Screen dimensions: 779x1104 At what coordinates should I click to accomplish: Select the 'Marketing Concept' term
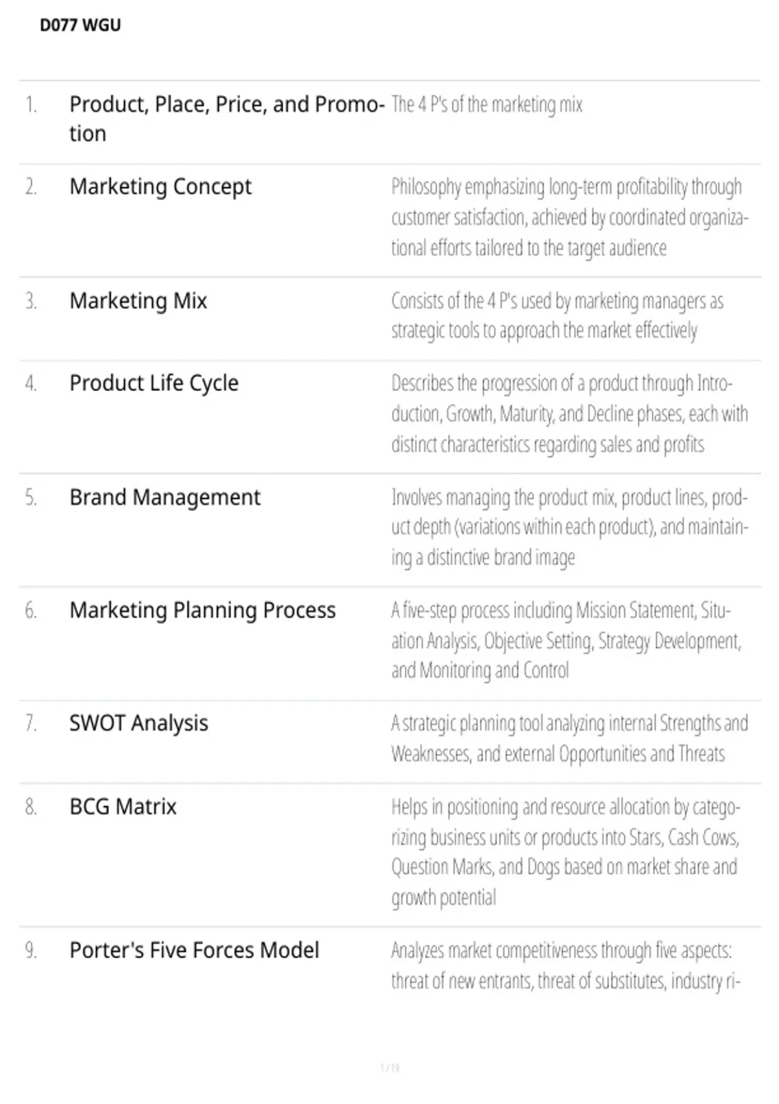coord(160,187)
